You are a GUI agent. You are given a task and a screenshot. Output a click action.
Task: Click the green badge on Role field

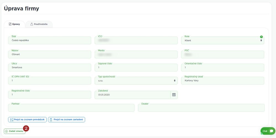pyautogui.click(x=261, y=37)
